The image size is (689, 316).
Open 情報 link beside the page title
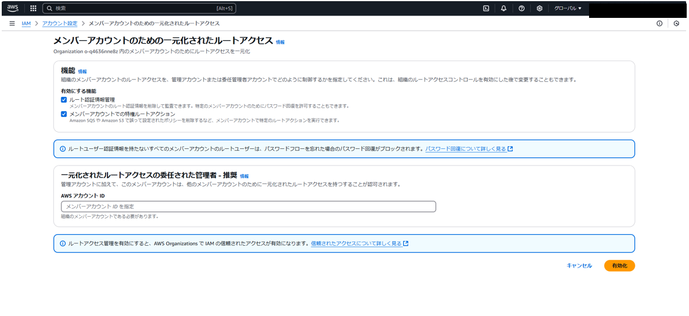point(280,42)
